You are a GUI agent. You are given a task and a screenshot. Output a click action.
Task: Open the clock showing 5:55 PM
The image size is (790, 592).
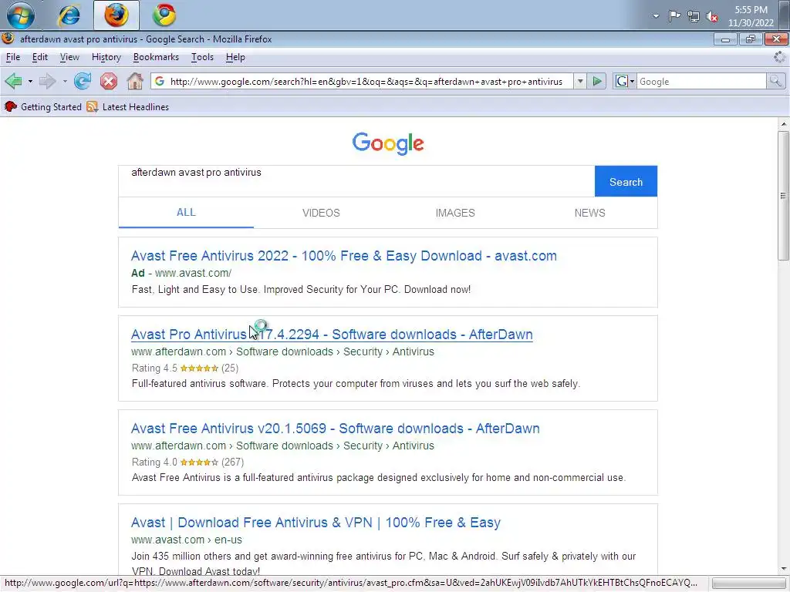pos(751,16)
